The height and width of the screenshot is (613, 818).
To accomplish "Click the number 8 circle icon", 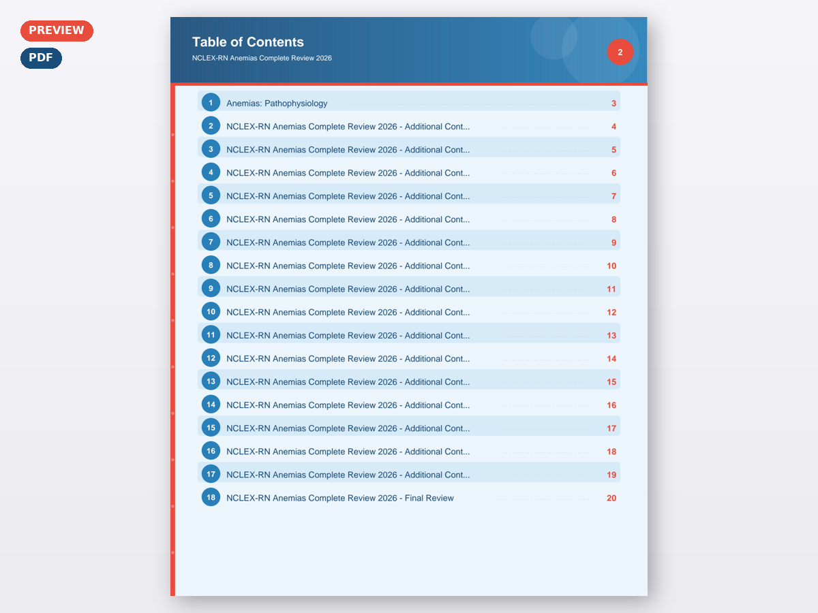I will (x=211, y=266).
